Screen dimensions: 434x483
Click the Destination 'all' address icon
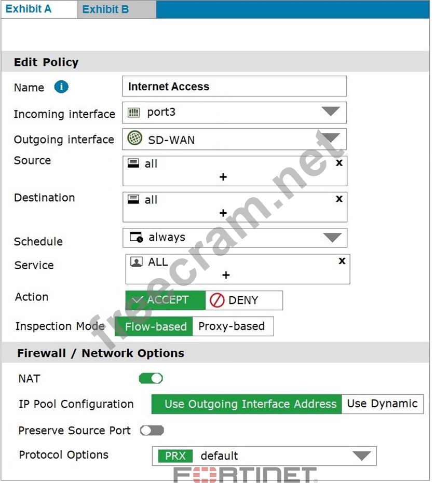(133, 199)
